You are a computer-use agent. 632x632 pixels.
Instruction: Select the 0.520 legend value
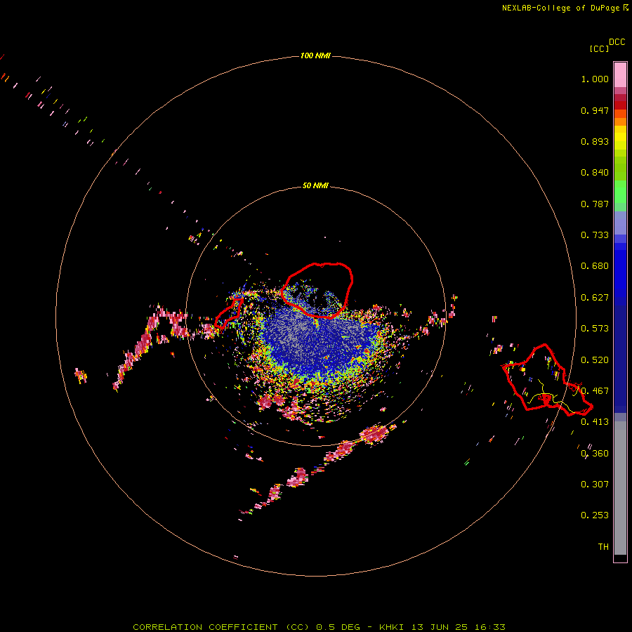(x=595, y=360)
